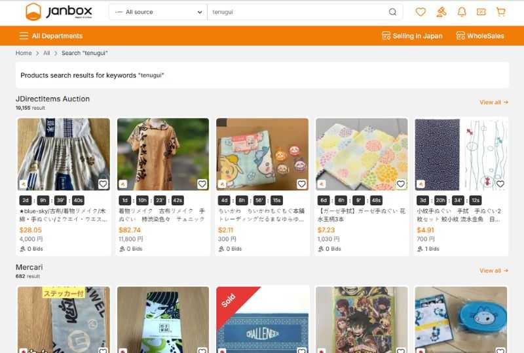Open the wishlist heart icon in header
The height and width of the screenshot is (353, 524).
tap(421, 12)
